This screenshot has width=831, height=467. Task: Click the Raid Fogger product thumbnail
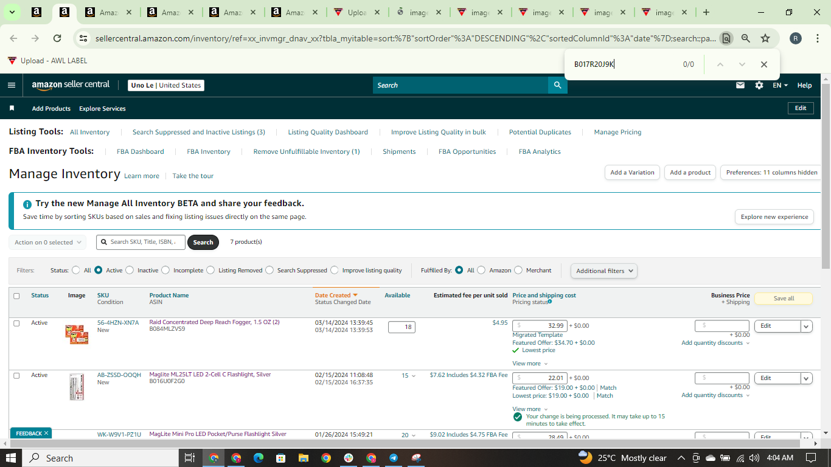77,334
